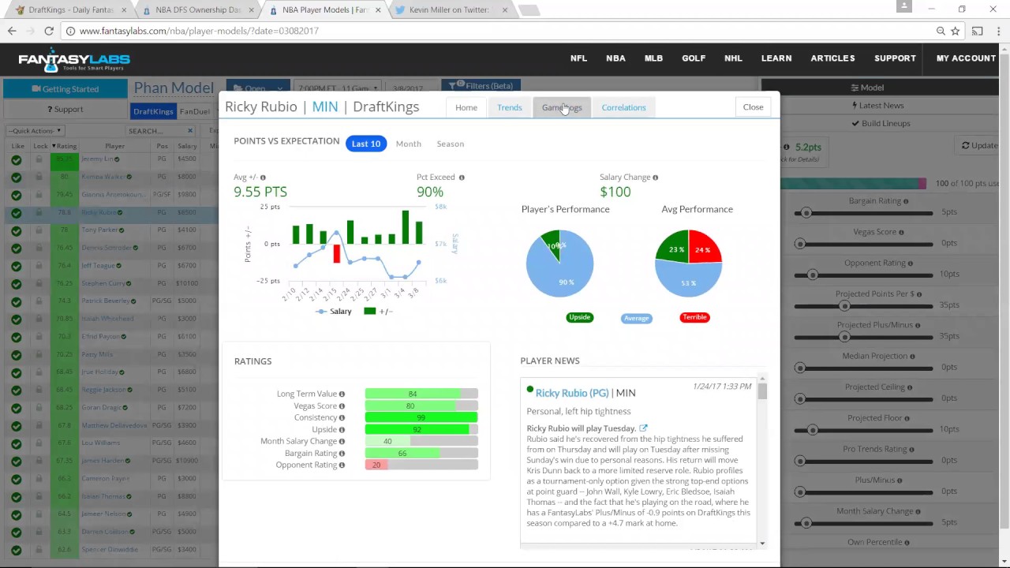Image resolution: width=1010 pixels, height=568 pixels.
Task: Switch to NBA DFS Ownership browser tab
Action: 196,10
